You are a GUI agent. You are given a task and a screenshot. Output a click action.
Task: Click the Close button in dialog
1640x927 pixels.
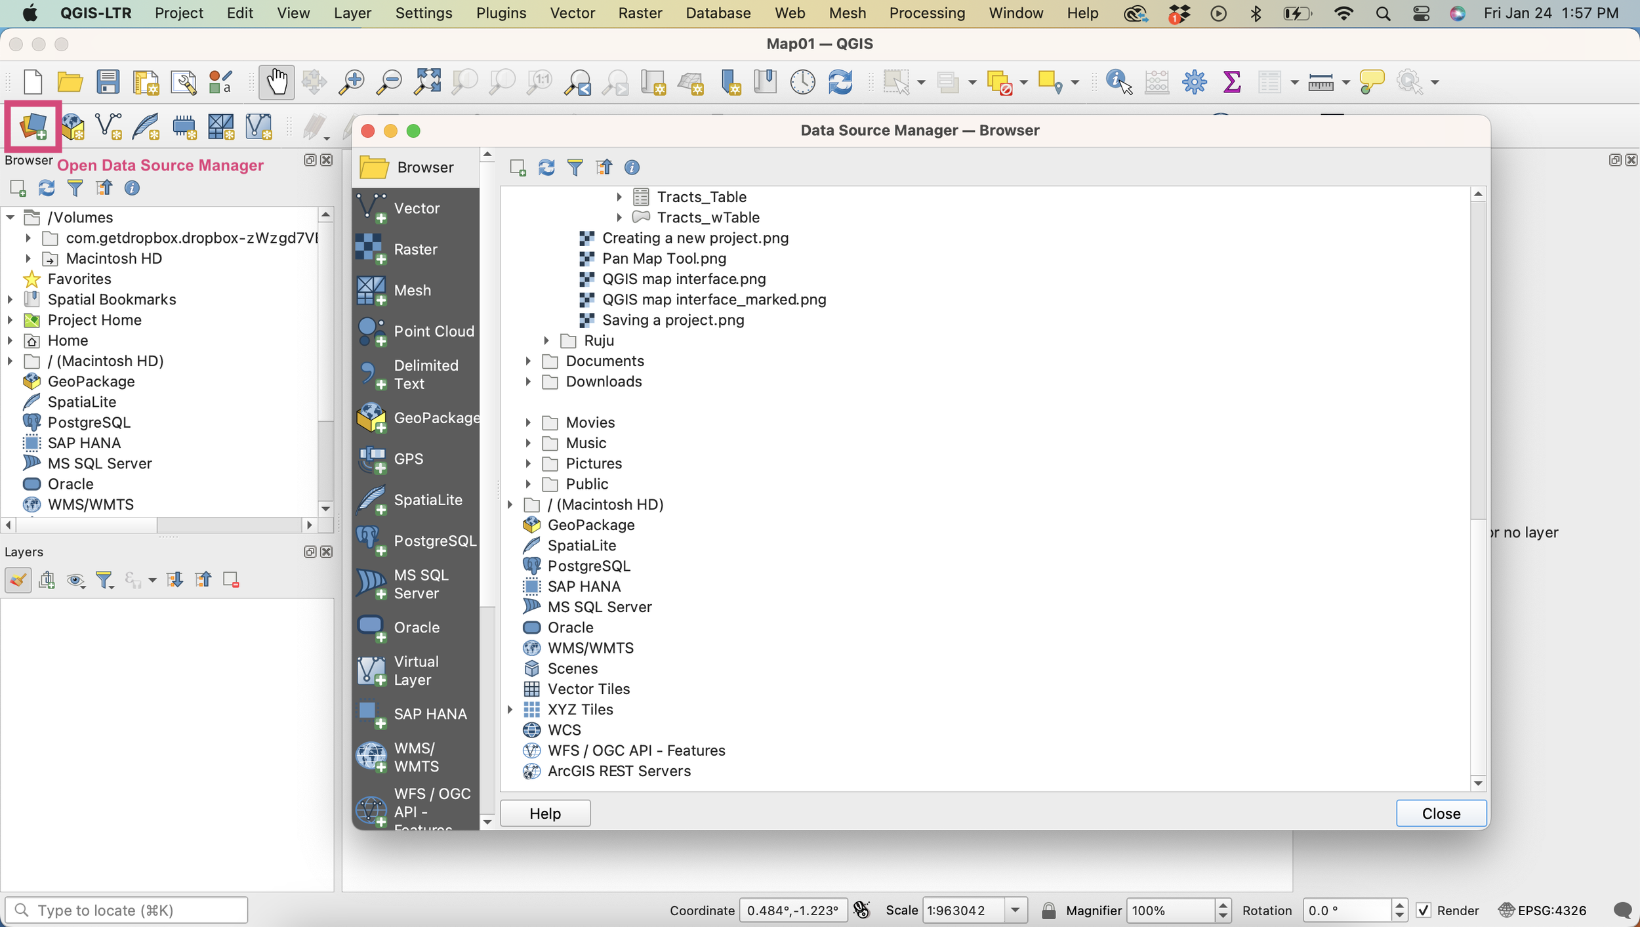1441,813
